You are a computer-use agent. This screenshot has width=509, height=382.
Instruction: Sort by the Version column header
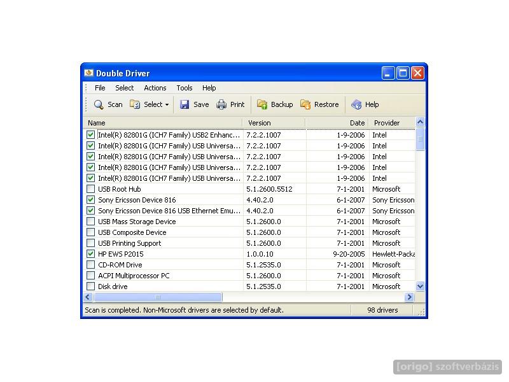pos(274,123)
